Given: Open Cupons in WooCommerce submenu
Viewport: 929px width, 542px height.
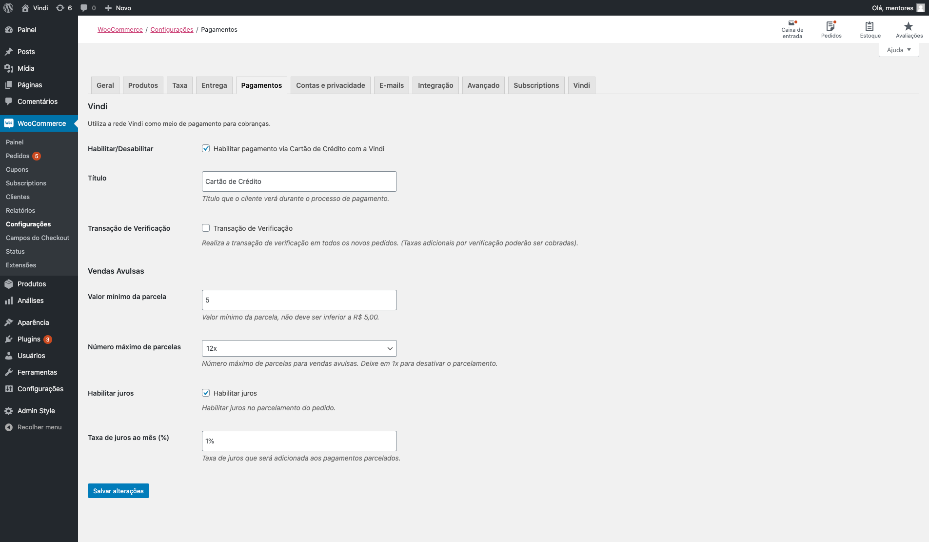Looking at the screenshot, I should tap(17, 169).
